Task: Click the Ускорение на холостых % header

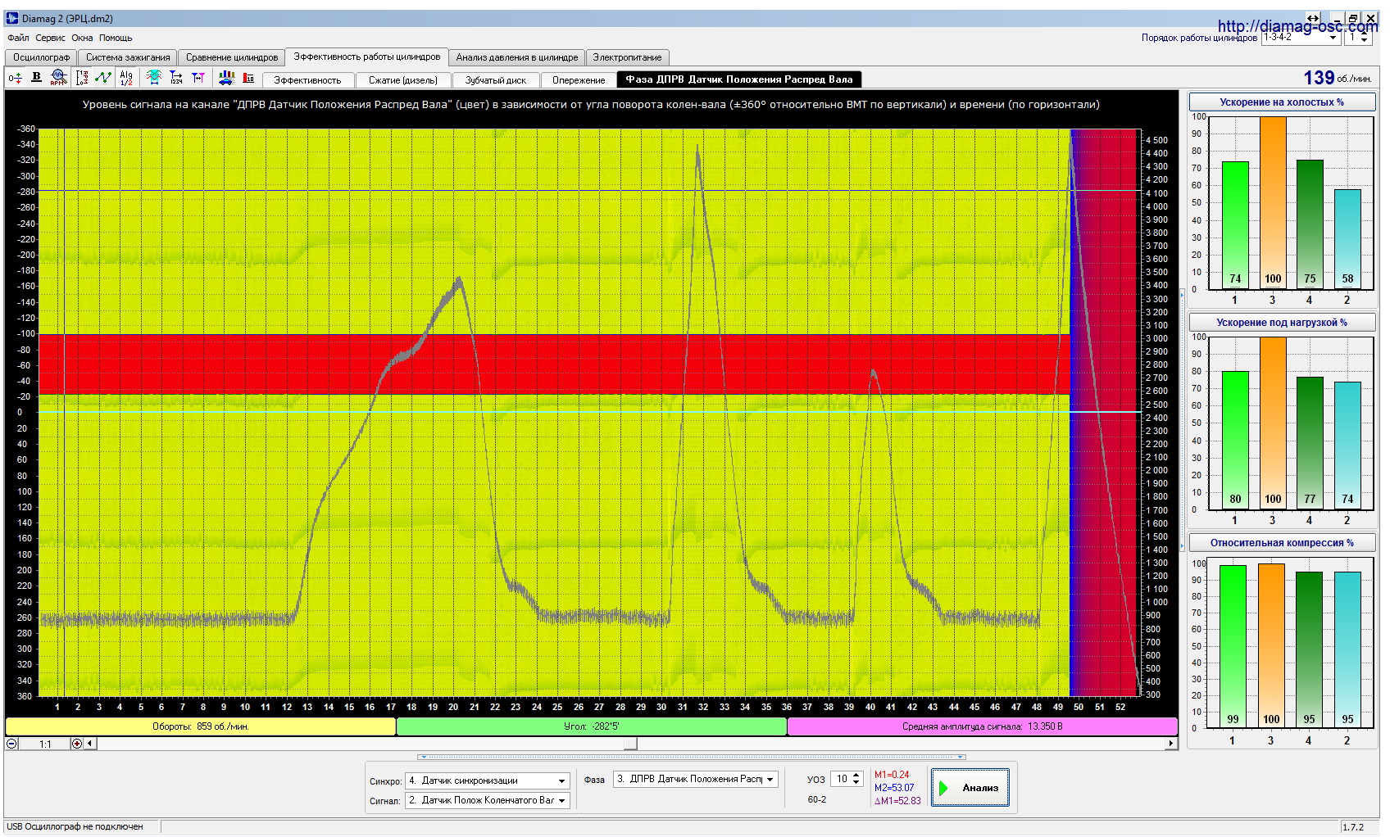Action: 1281,102
